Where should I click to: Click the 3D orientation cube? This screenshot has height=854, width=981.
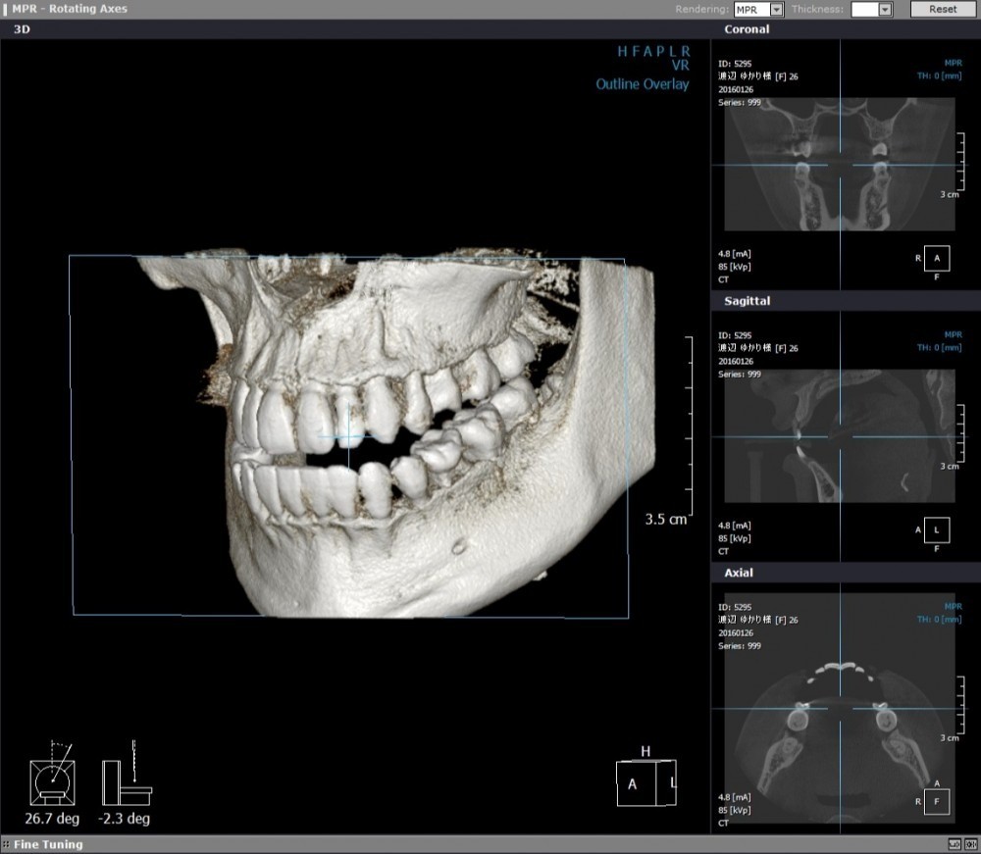tap(645, 782)
